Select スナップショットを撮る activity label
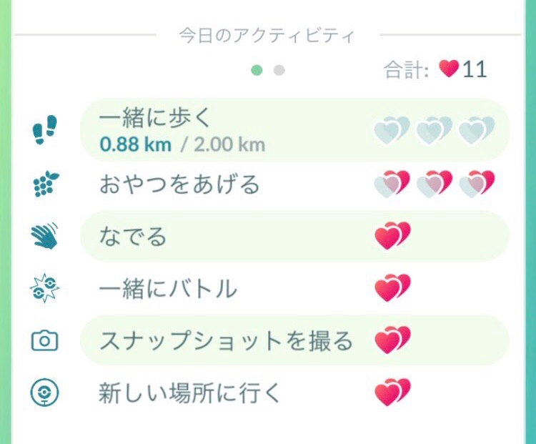The width and height of the screenshot is (536, 444). pos(226,341)
